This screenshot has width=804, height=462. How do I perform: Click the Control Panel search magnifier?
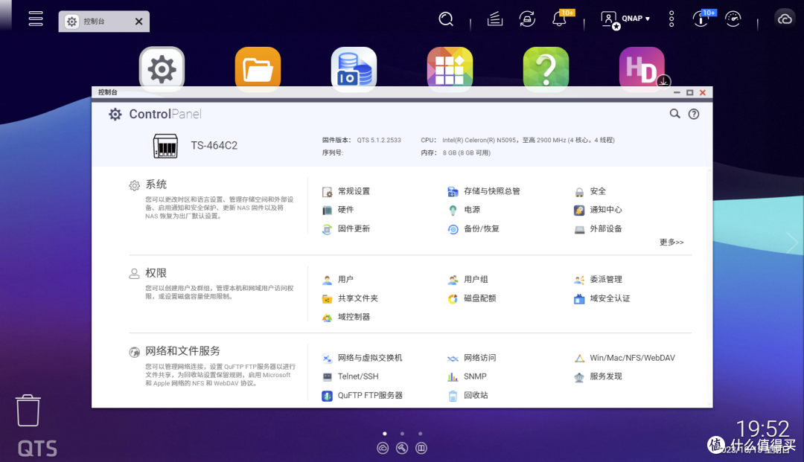[674, 114]
